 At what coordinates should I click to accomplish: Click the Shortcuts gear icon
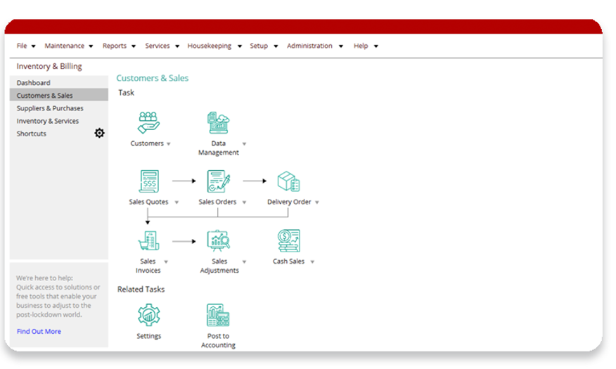[99, 133]
